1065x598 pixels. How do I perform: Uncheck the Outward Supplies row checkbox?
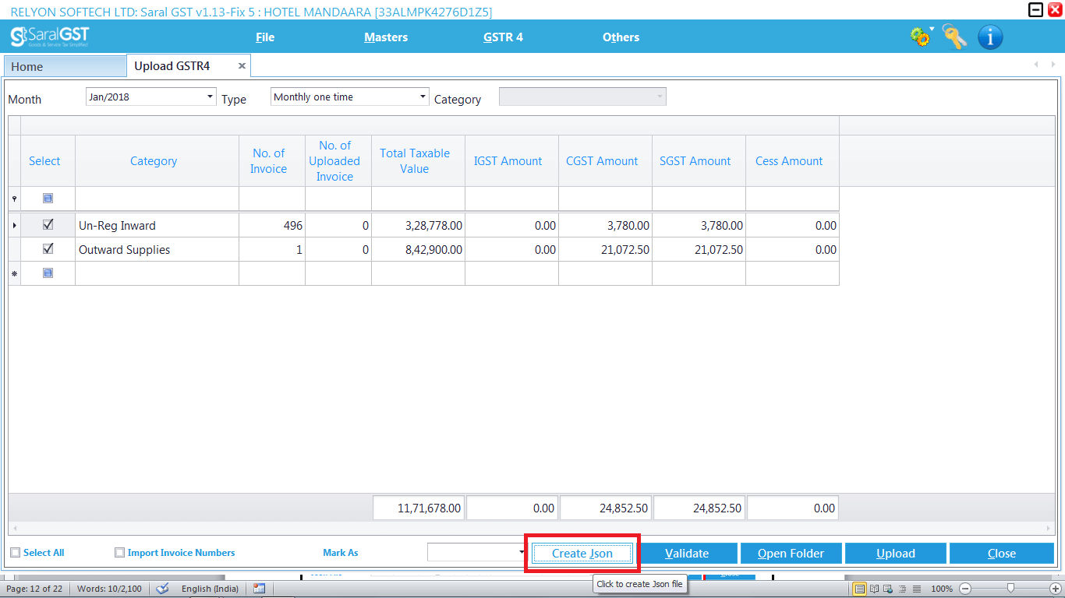click(x=48, y=249)
